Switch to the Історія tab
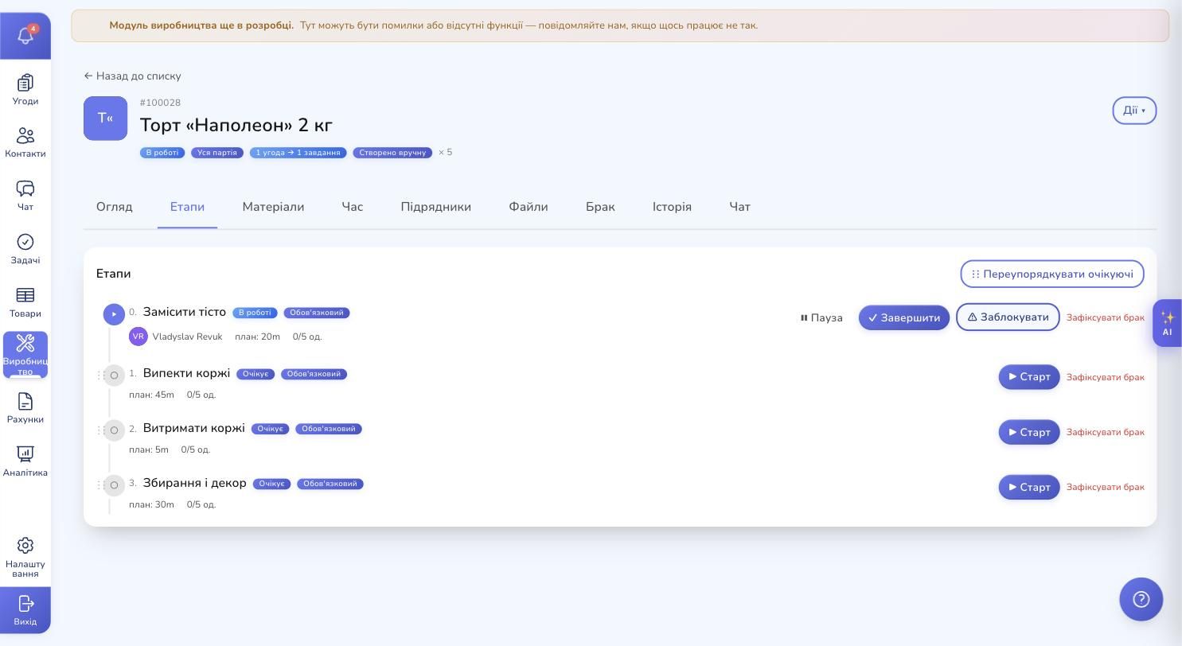Screen dimensions: 1182x646 tap(672, 207)
